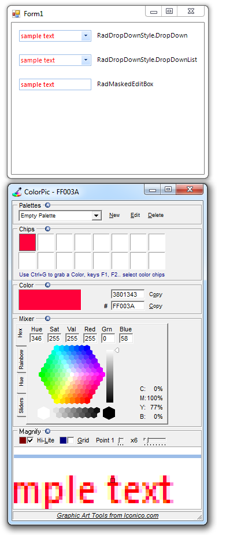This screenshot has height=535, width=226.
Task: Collapse the Color section arrow icon
Action: click(47, 285)
